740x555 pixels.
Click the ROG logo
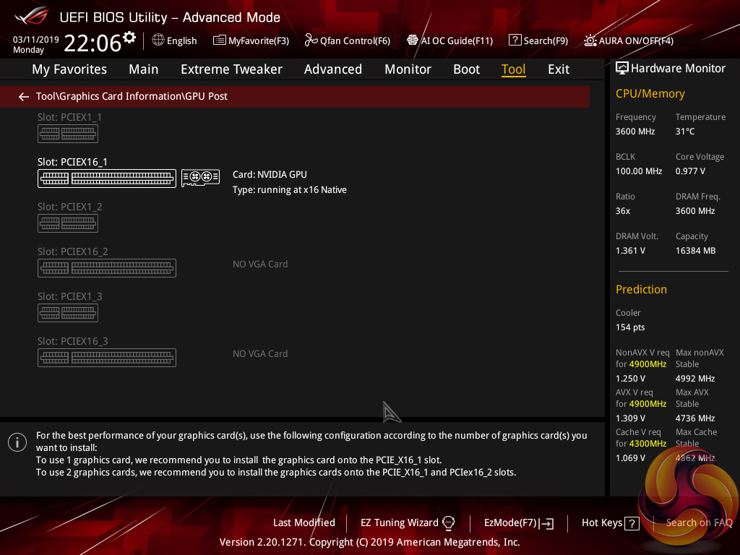tap(32, 17)
